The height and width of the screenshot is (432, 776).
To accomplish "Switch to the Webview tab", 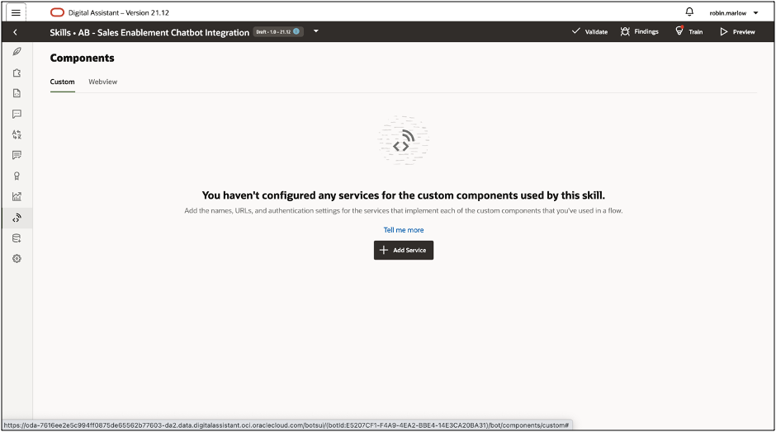I will coord(103,82).
